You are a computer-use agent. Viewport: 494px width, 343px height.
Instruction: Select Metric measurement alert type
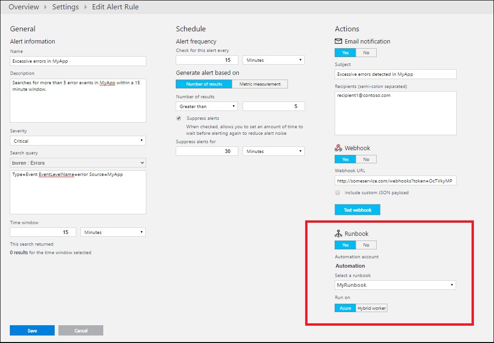click(x=260, y=84)
